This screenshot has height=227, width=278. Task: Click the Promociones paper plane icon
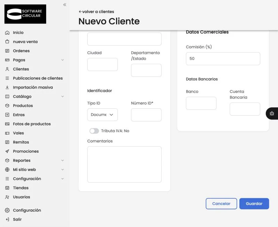click(7, 151)
